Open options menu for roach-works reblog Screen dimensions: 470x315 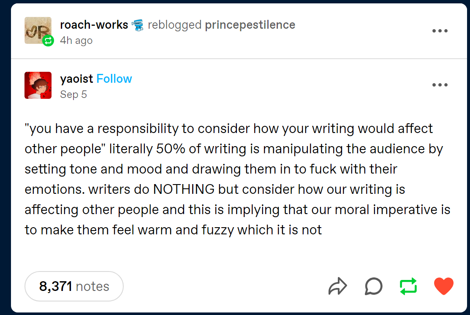pos(440,31)
